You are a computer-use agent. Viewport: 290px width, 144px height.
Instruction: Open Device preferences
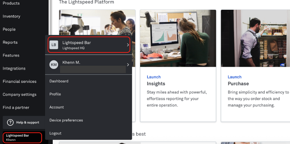(66, 120)
